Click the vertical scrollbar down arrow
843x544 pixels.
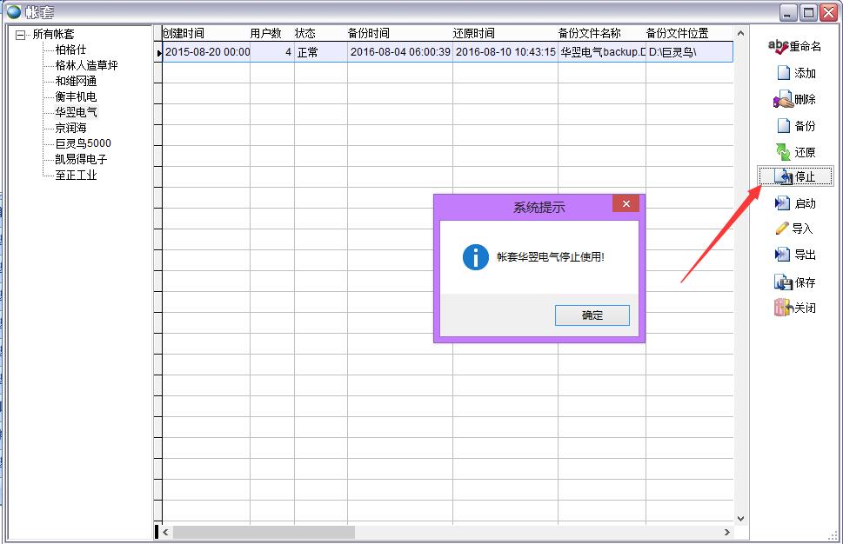pos(740,519)
